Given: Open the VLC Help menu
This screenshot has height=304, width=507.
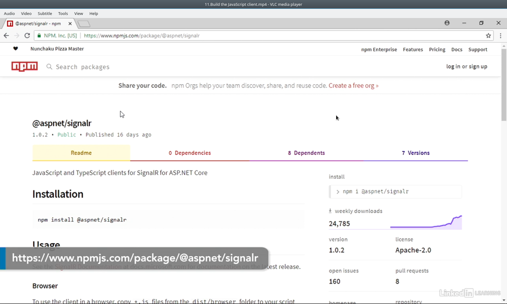Looking at the screenshot, I should pos(94,14).
